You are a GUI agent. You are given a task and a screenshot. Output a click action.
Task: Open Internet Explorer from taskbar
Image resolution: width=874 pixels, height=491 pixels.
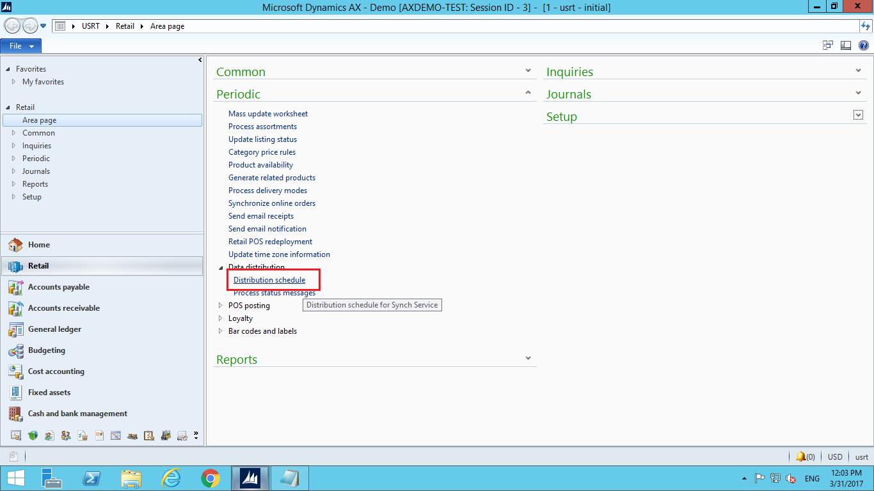(171, 478)
